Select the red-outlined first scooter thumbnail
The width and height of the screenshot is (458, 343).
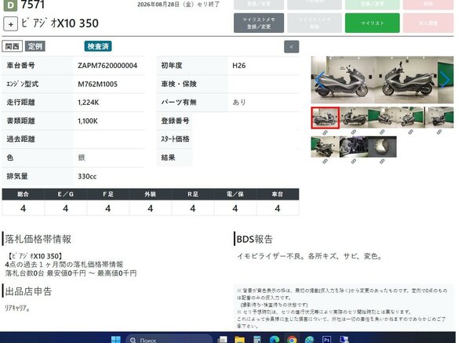pyautogui.click(x=325, y=117)
